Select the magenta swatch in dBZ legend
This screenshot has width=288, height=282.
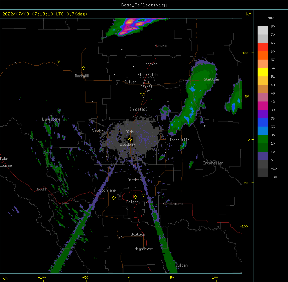tap(263, 105)
